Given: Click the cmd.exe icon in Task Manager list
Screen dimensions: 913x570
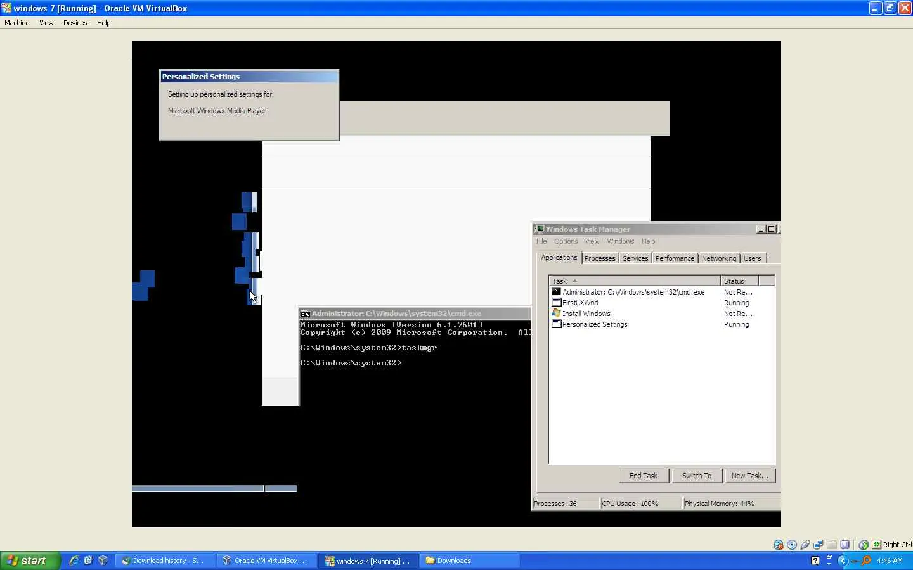Looking at the screenshot, I should click(x=556, y=292).
